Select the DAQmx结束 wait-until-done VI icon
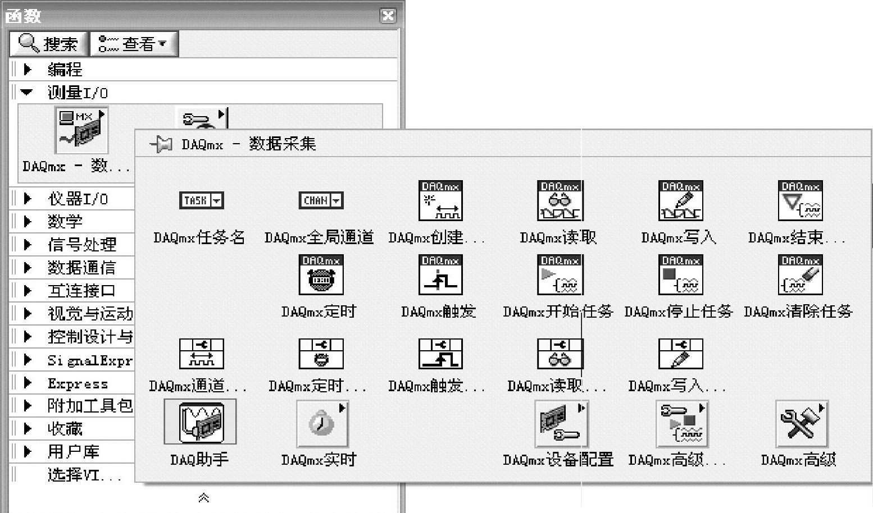The image size is (873, 513). tap(800, 200)
